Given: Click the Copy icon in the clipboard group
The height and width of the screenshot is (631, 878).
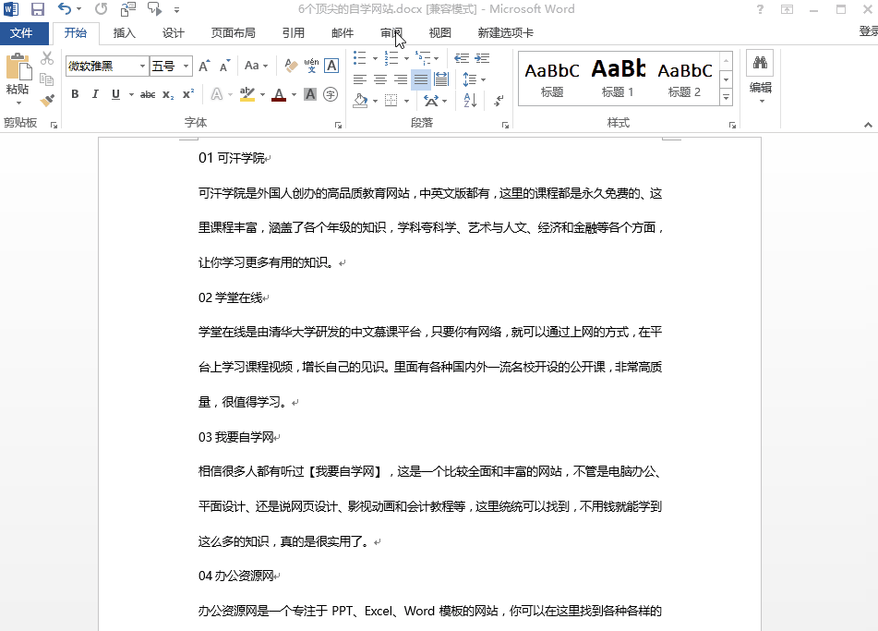Looking at the screenshot, I should pos(47,79).
